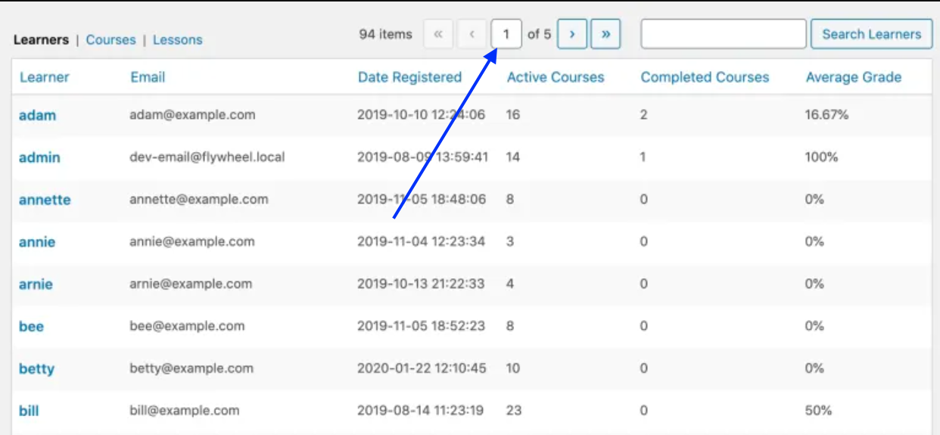This screenshot has height=435, width=940.
Task: Select the email bee@example.com
Action: (187, 326)
